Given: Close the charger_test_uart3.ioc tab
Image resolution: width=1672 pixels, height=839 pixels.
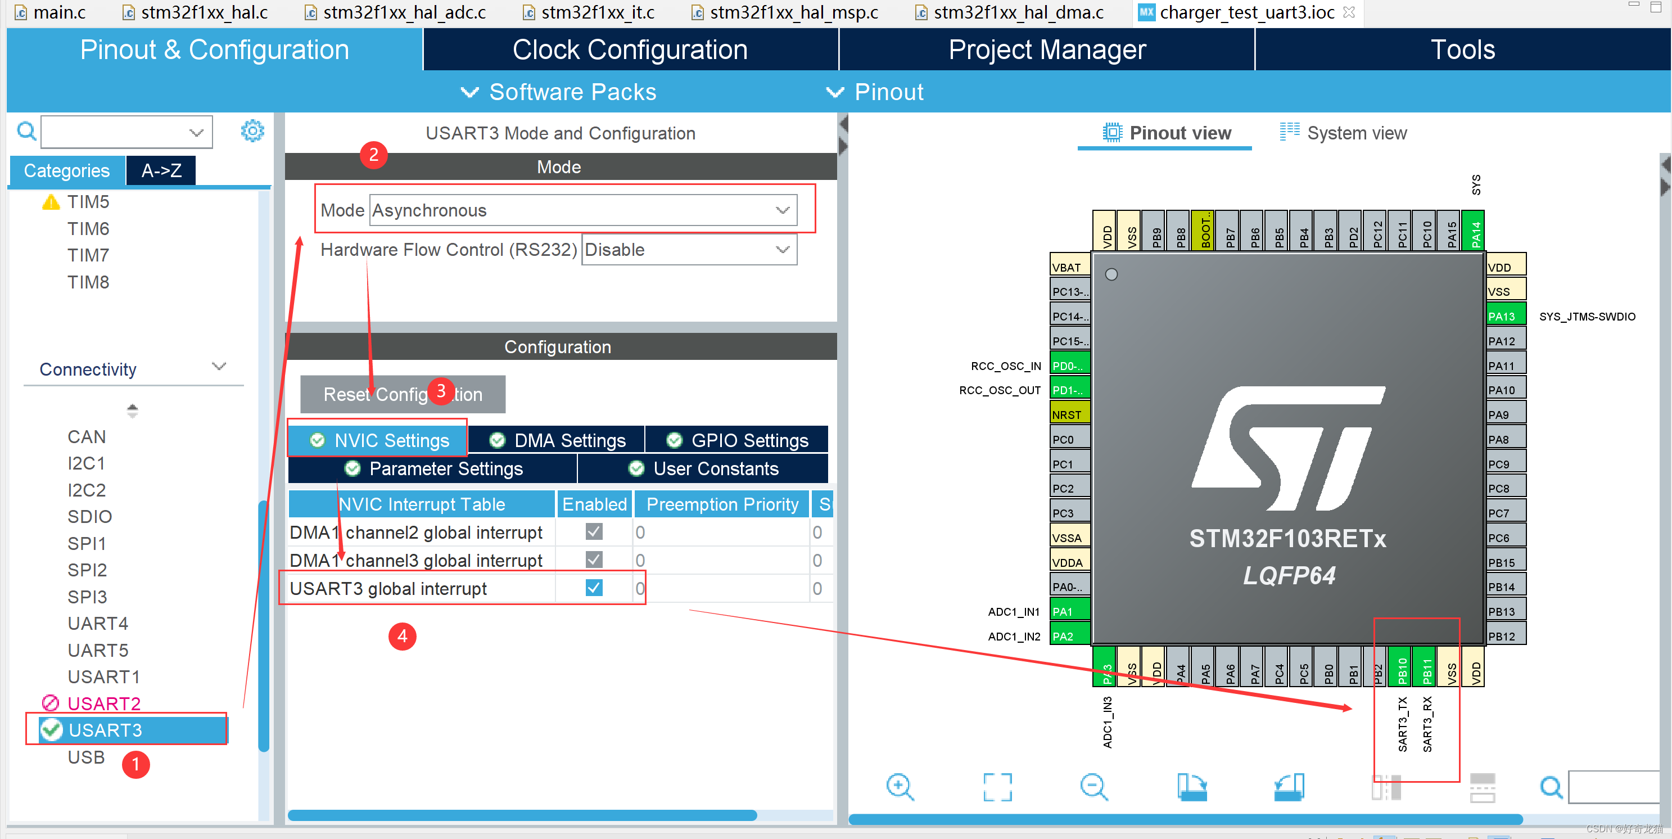Looking at the screenshot, I should (x=1349, y=12).
